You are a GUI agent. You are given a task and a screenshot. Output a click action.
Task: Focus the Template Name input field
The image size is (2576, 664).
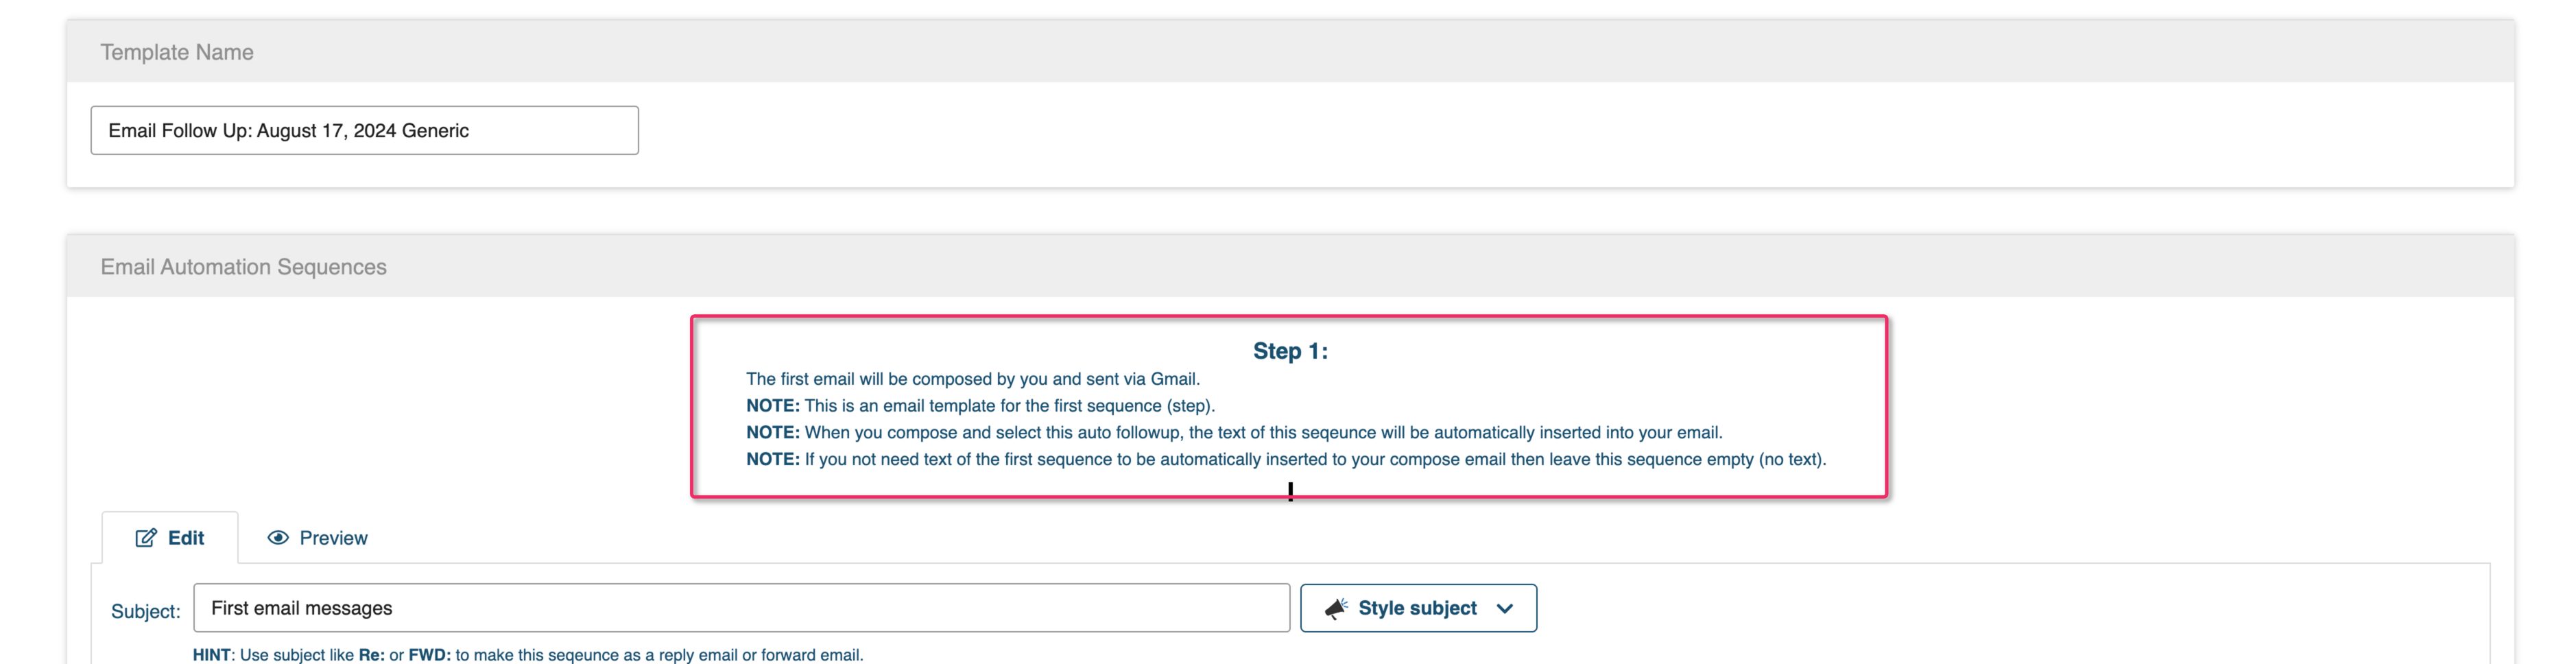click(x=364, y=130)
